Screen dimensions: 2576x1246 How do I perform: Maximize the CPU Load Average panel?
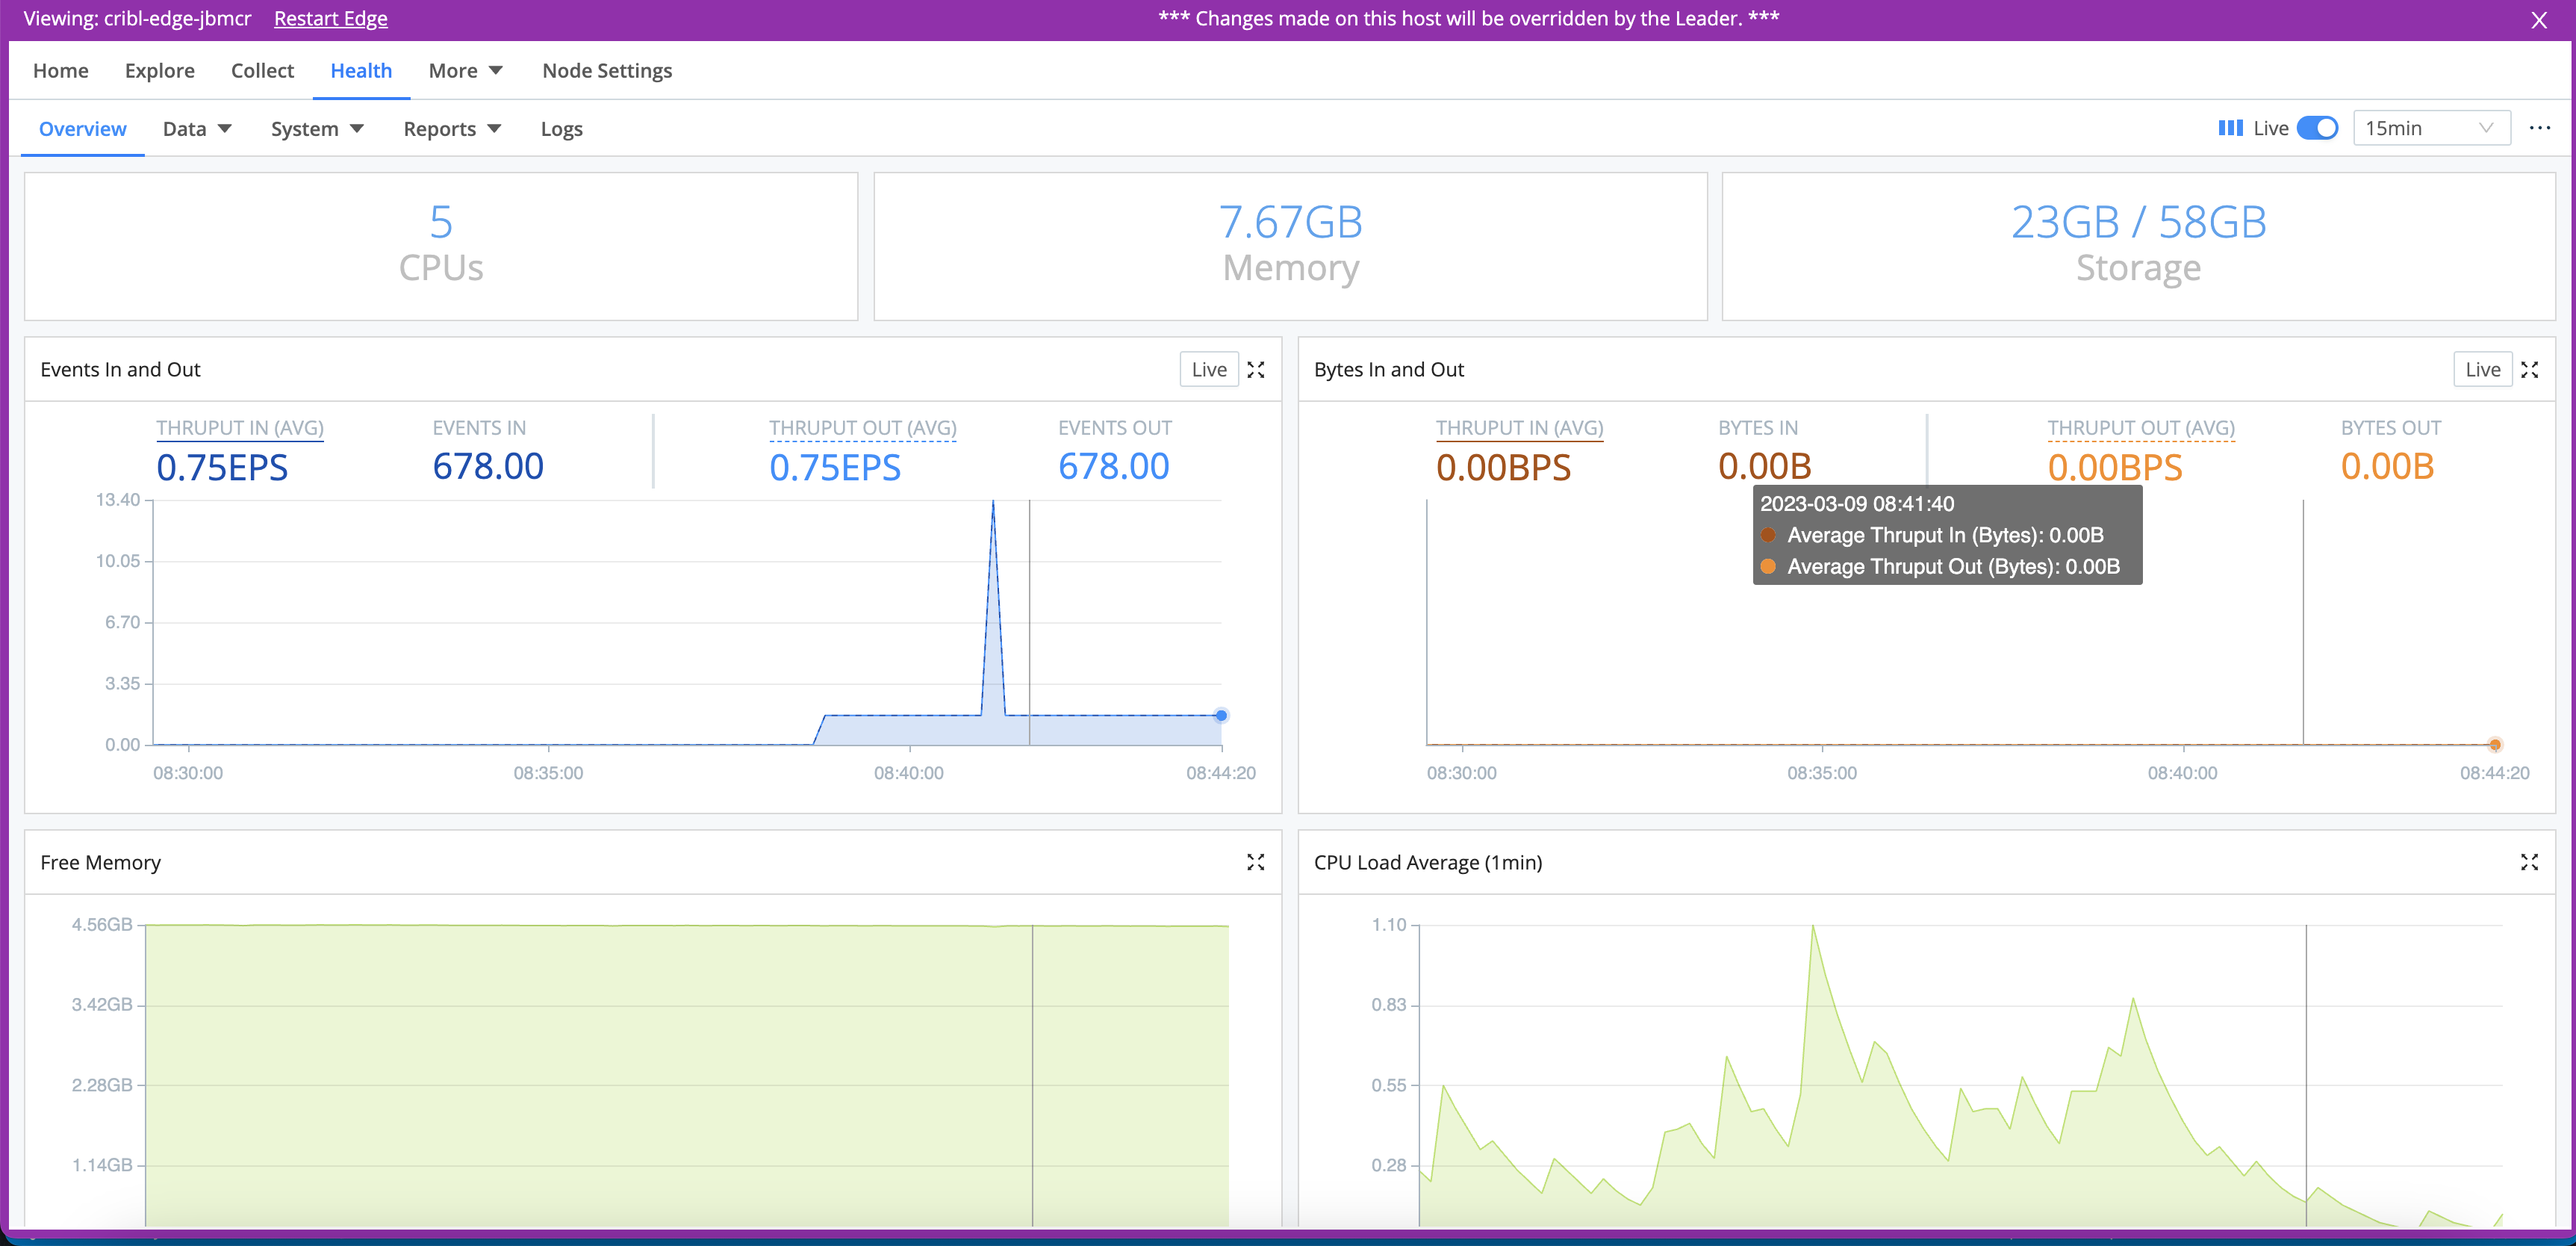click(x=2529, y=862)
